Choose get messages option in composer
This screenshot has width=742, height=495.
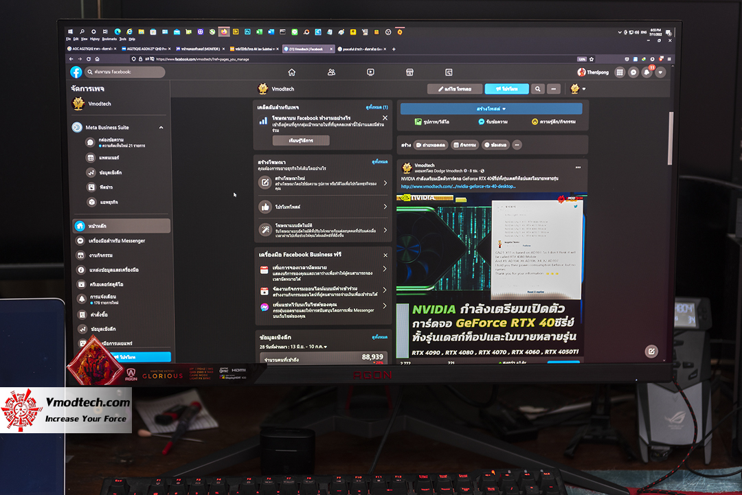point(493,122)
